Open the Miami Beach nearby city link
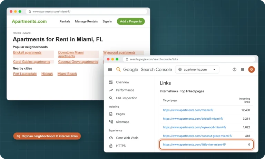 click(x=67, y=74)
